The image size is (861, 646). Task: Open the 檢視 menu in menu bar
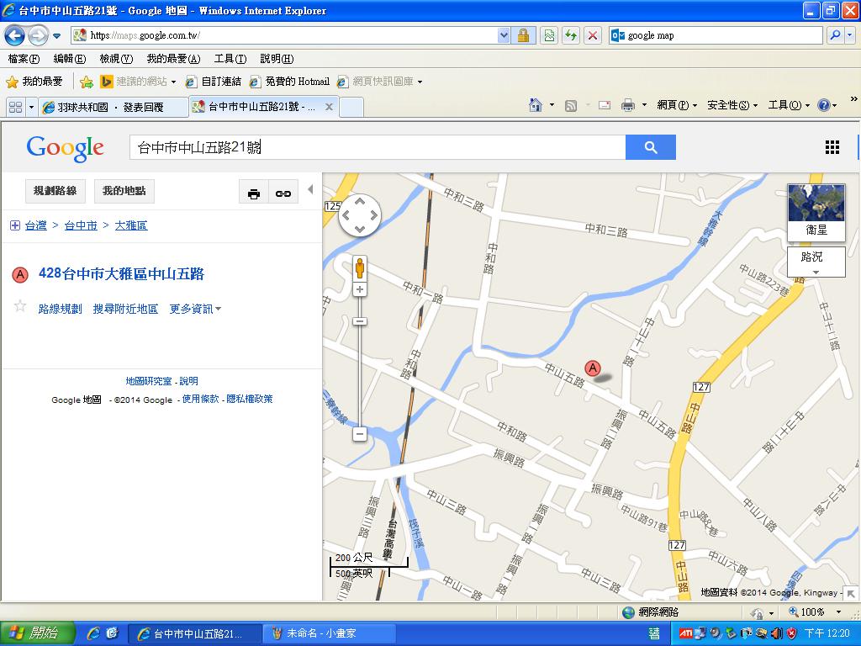(x=115, y=59)
